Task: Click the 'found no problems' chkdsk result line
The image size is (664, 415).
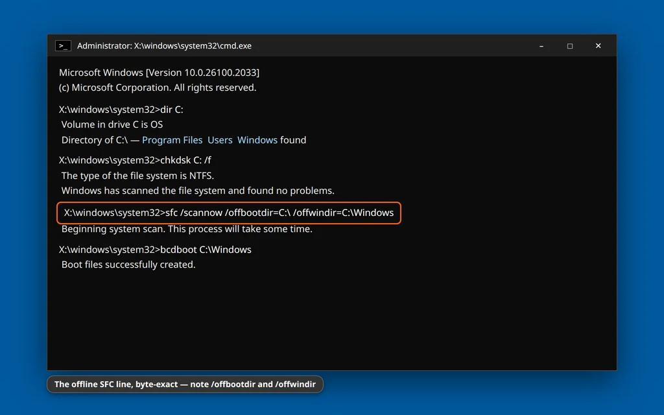Action: [198, 191]
